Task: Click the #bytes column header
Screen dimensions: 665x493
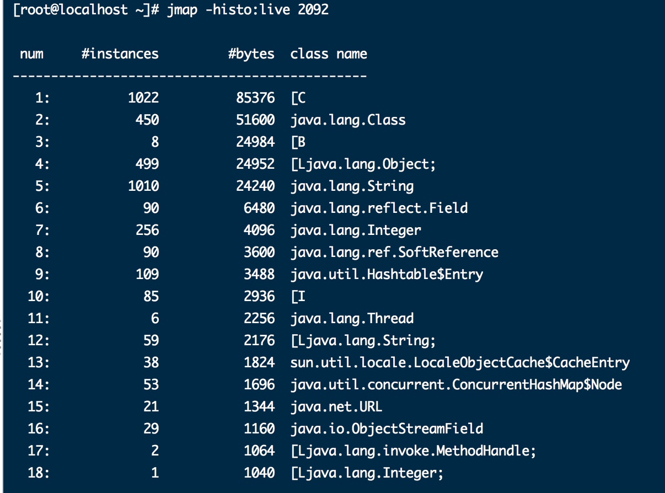Action: pyautogui.click(x=251, y=54)
